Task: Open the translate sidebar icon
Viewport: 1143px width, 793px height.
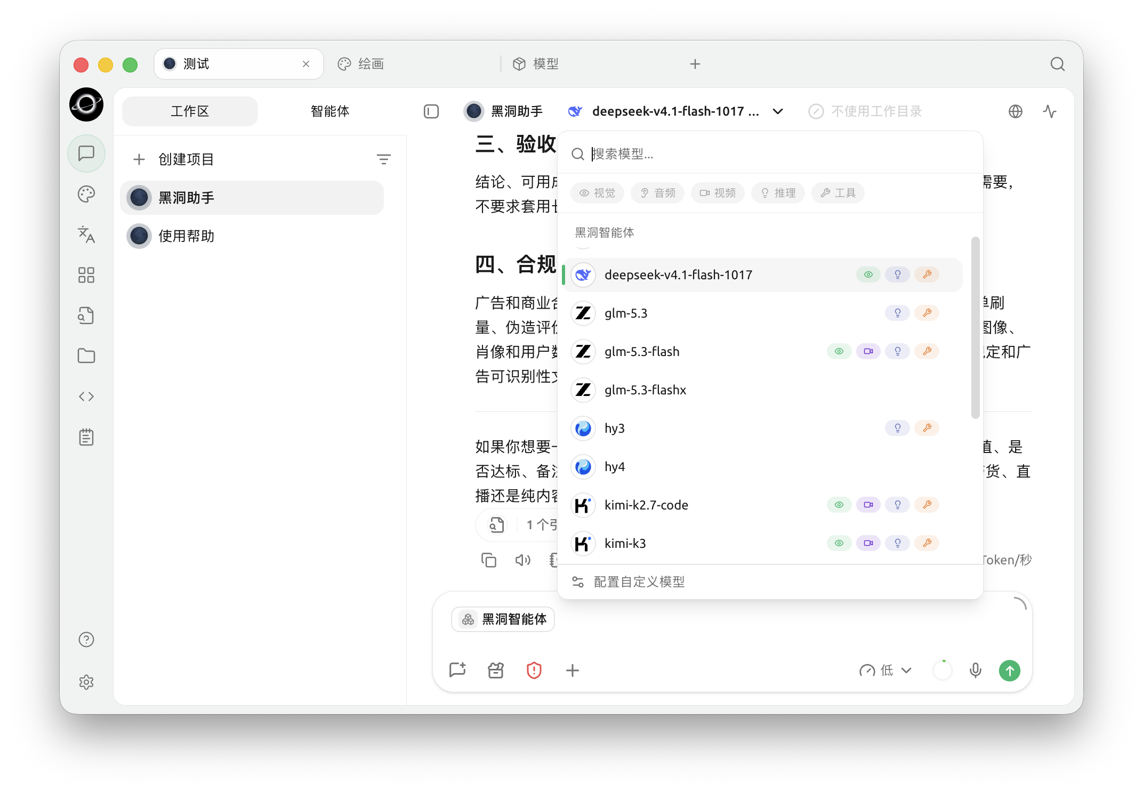Action: click(x=86, y=234)
